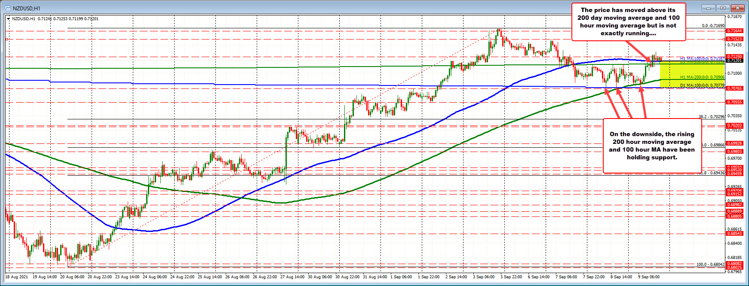The width and height of the screenshot is (749, 286).
Task: Select the 38.2 Fibonacci level label 0.70296
Action: point(711,117)
